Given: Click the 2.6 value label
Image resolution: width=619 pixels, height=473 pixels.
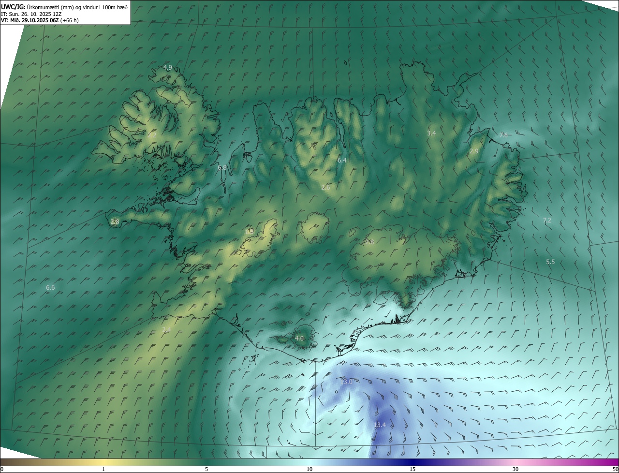Looking at the screenshot, I should pos(325,187).
